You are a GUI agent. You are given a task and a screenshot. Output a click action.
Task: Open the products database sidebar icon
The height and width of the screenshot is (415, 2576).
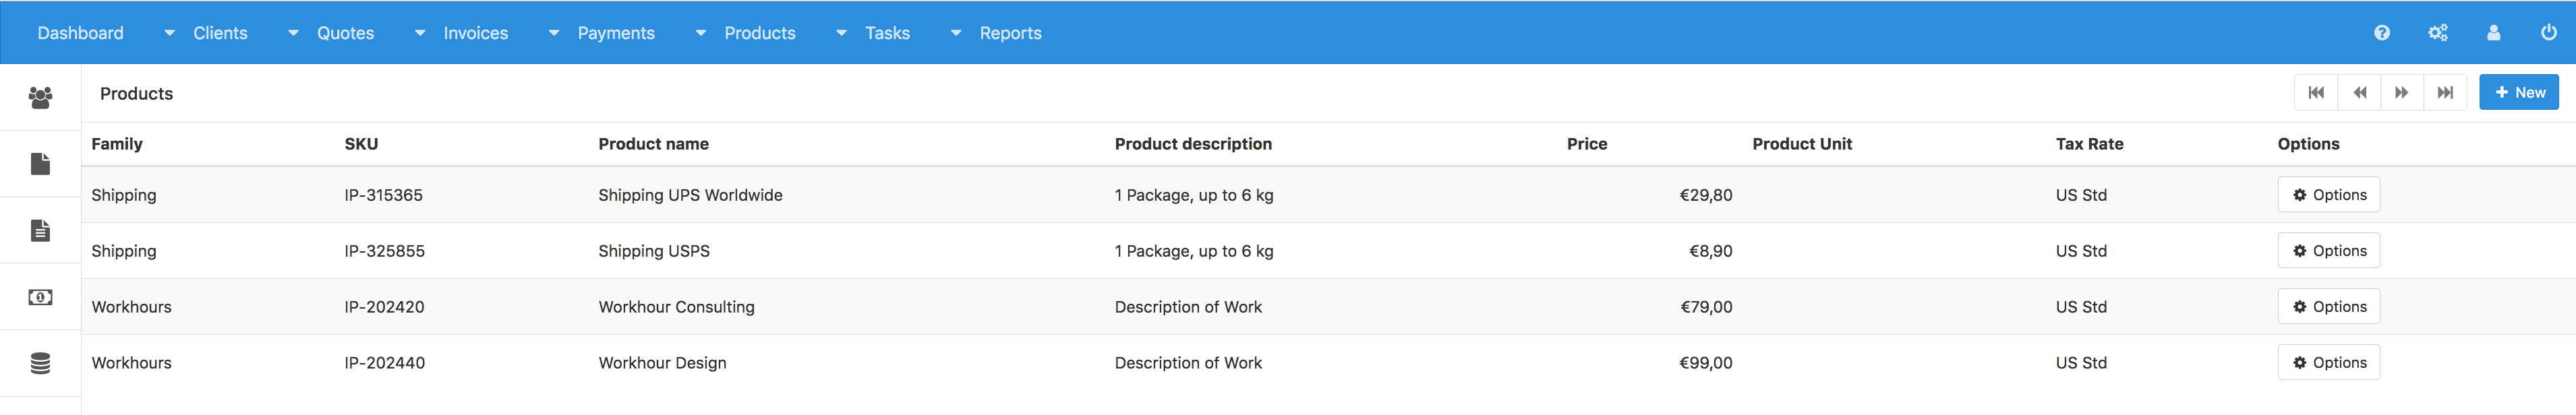pos(40,363)
